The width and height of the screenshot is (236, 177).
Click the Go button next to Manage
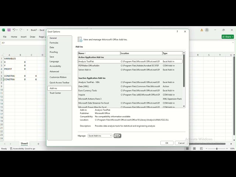coord(117,136)
